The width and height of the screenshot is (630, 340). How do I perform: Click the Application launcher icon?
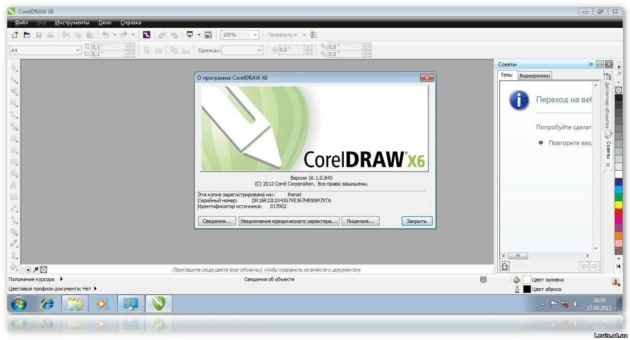coord(190,35)
